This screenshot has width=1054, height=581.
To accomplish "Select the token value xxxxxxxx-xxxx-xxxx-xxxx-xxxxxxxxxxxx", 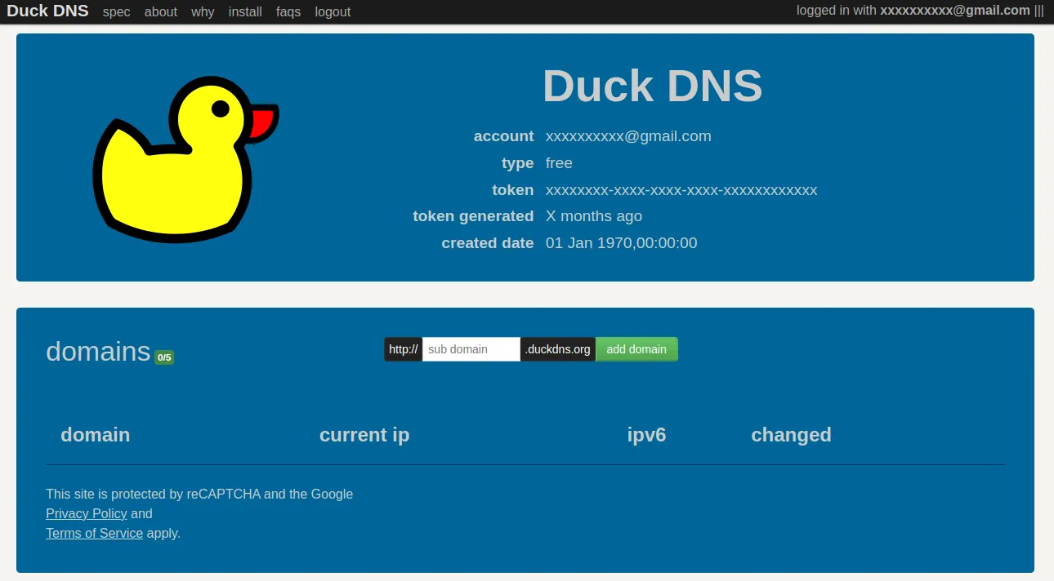I will coord(681,190).
